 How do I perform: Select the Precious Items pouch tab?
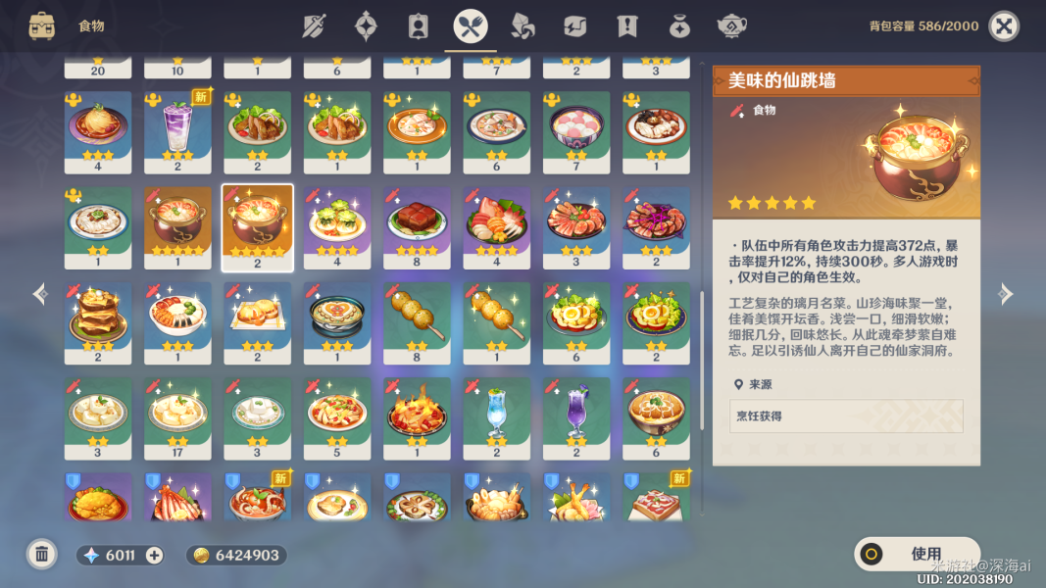coord(679,26)
